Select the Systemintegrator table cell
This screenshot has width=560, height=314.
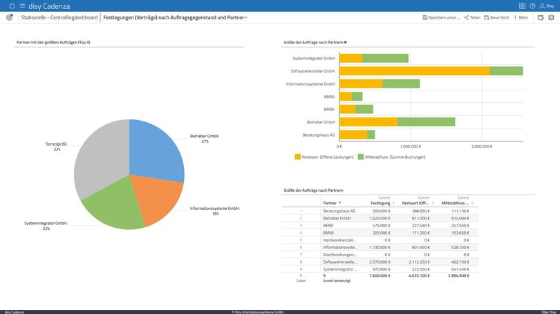[339, 269]
